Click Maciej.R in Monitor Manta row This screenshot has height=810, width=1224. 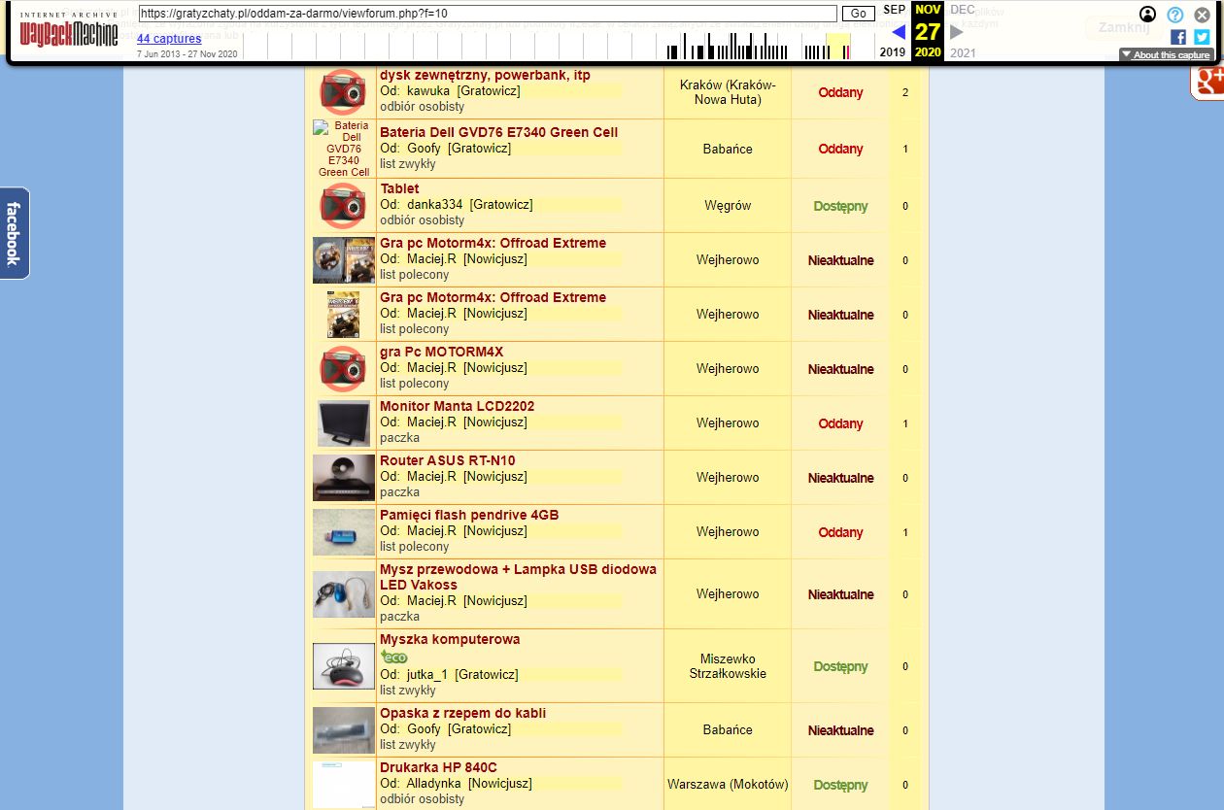431,422
